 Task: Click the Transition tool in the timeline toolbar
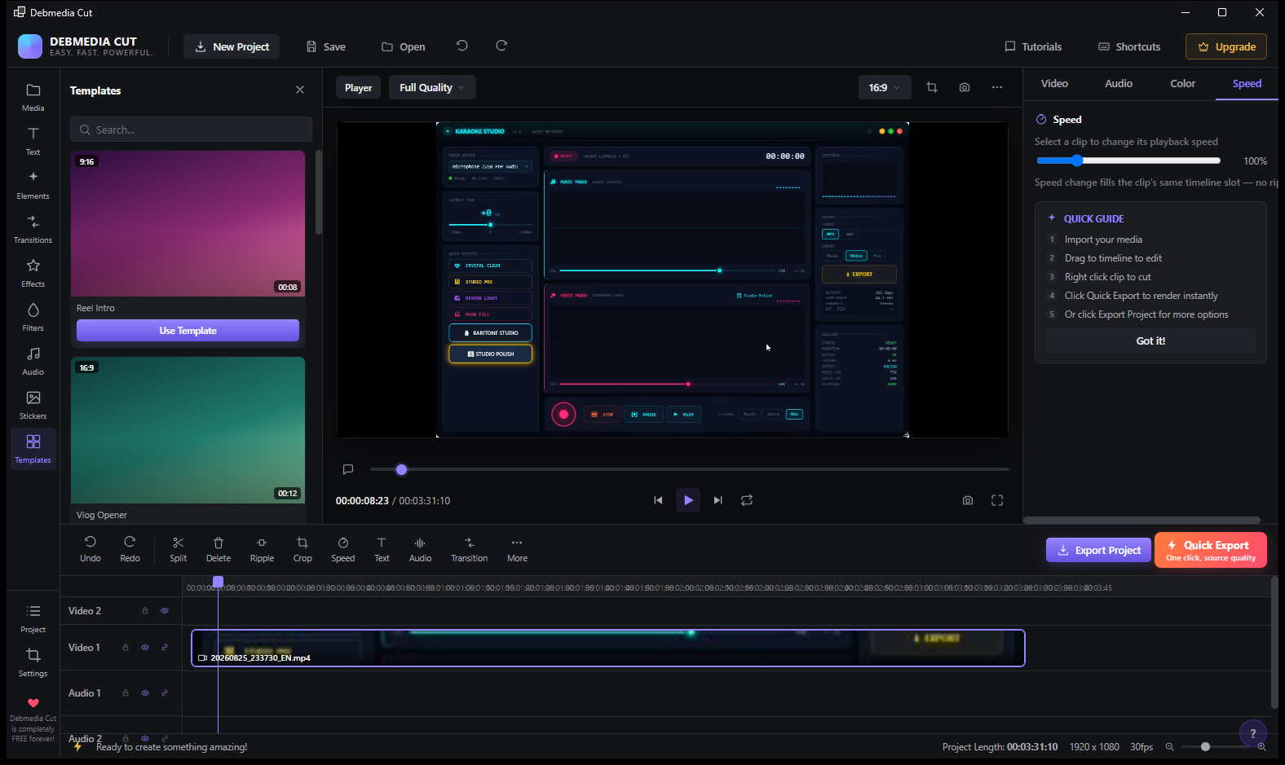(470, 549)
